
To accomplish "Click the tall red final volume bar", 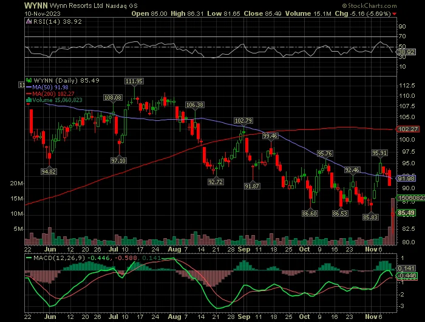I will click(x=393, y=221).
